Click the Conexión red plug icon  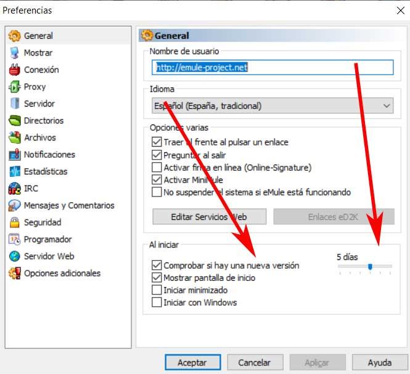pyautogui.click(x=14, y=70)
